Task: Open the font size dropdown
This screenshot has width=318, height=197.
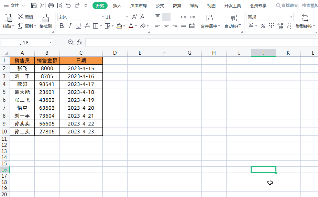Action: [x=127, y=17]
